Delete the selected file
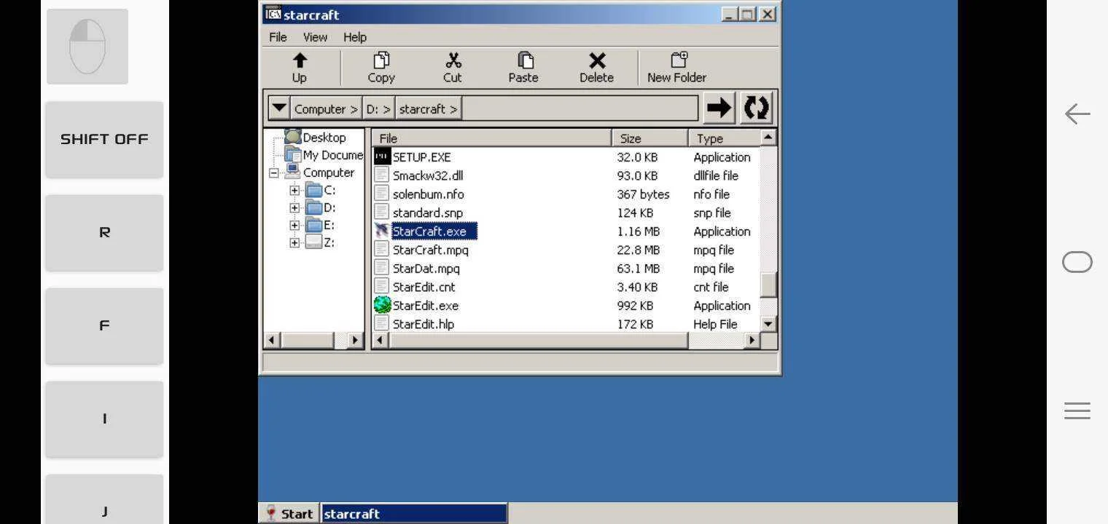 pyautogui.click(x=596, y=68)
